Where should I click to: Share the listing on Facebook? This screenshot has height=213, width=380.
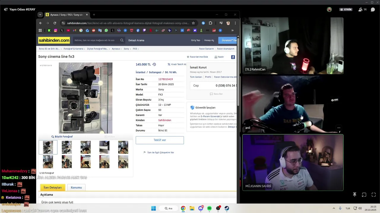coord(233,57)
